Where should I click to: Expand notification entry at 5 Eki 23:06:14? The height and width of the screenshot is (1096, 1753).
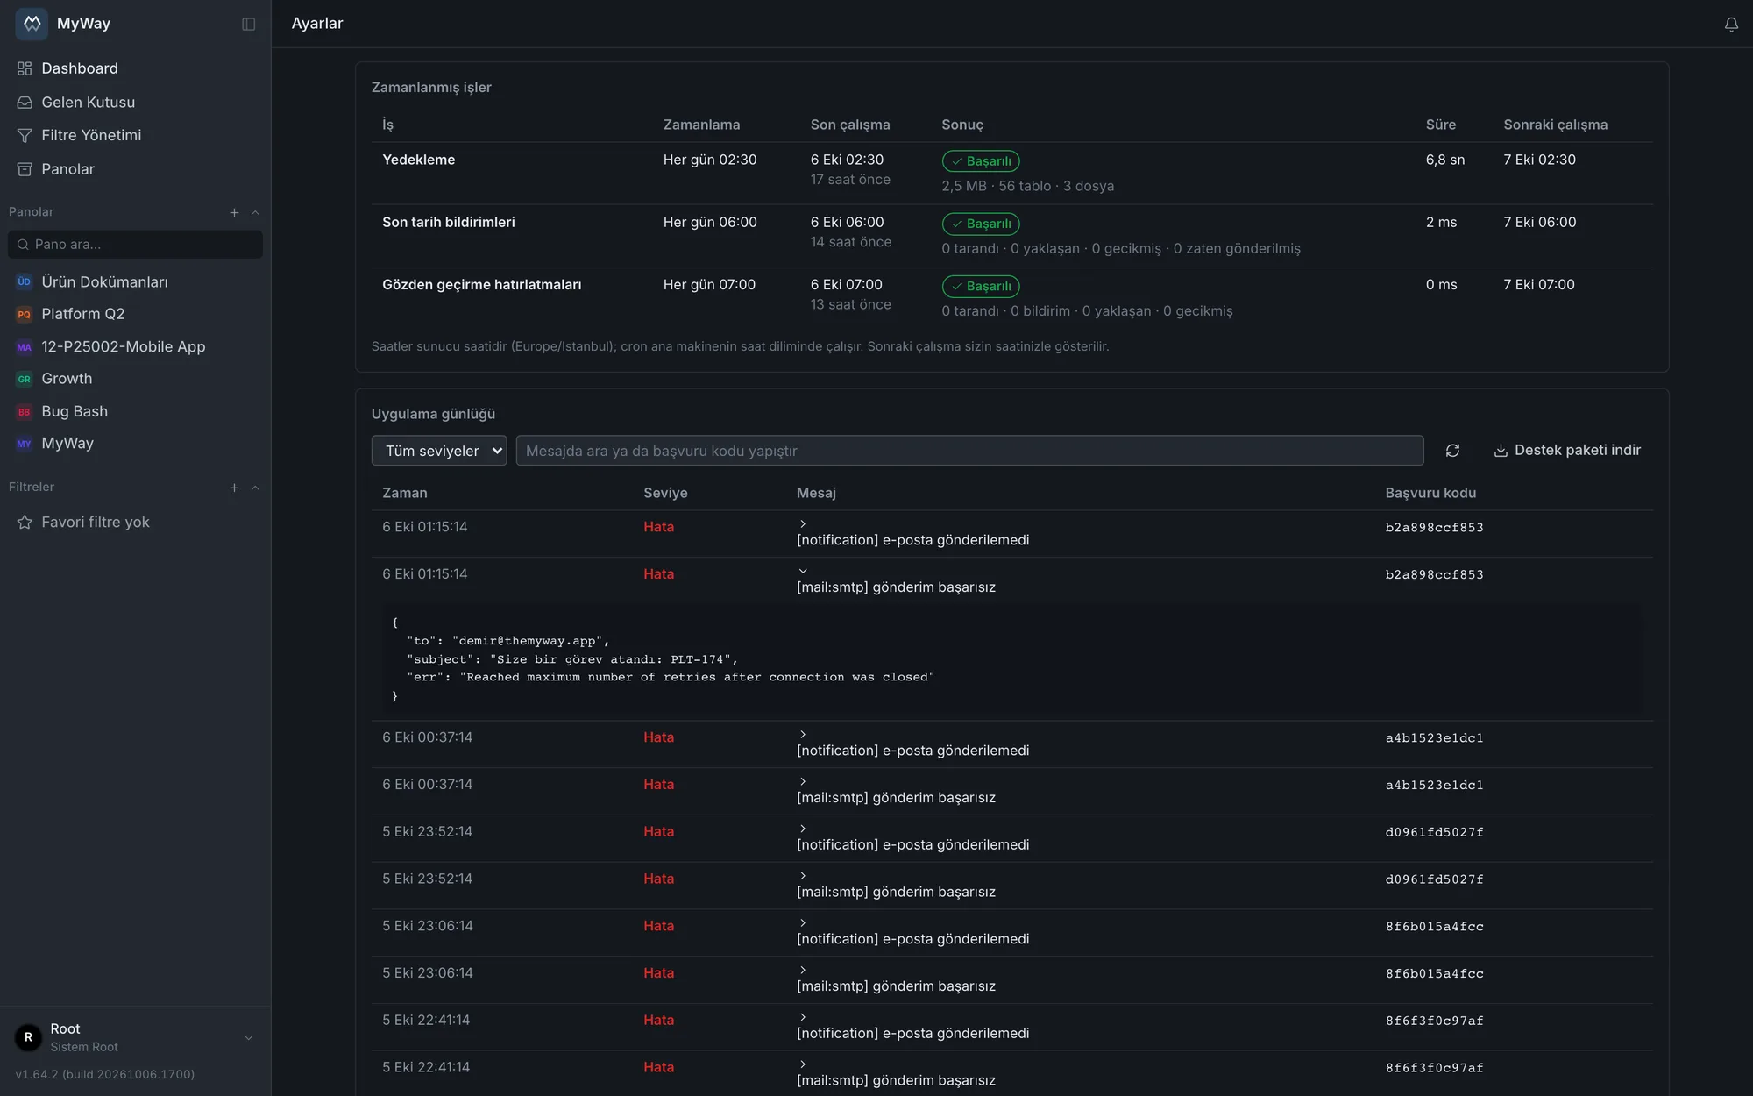(x=802, y=922)
